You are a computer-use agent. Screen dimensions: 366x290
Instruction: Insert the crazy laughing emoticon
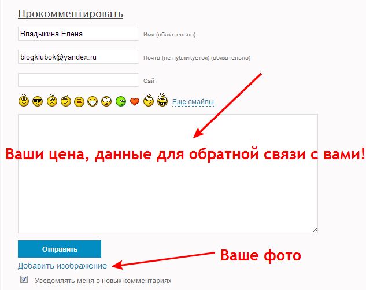[x=162, y=100]
